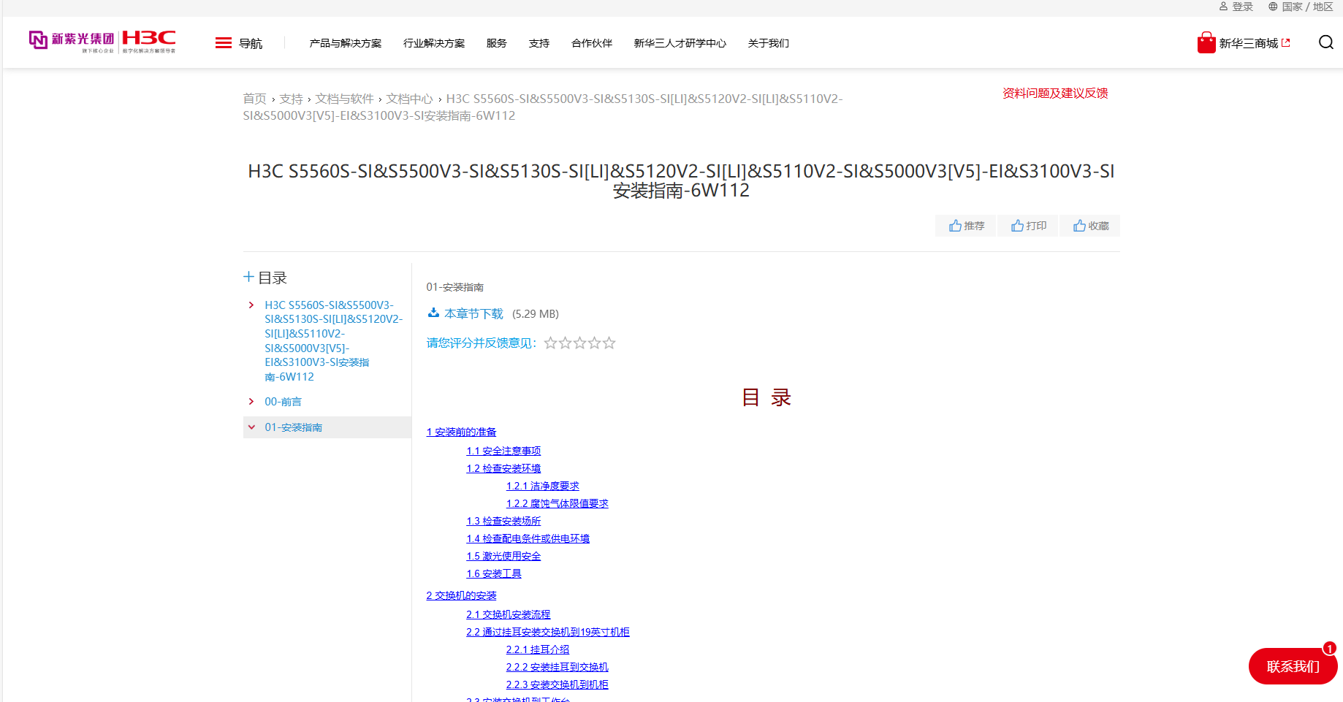Image resolution: width=1343 pixels, height=702 pixels.
Task: Open the 服务 menu
Action: click(x=497, y=43)
